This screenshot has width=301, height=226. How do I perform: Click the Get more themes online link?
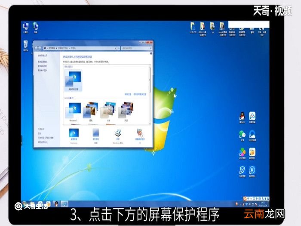tap(140, 94)
